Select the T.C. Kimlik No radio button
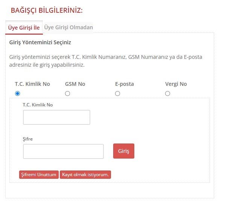The image size is (240, 205). click(17, 94)
